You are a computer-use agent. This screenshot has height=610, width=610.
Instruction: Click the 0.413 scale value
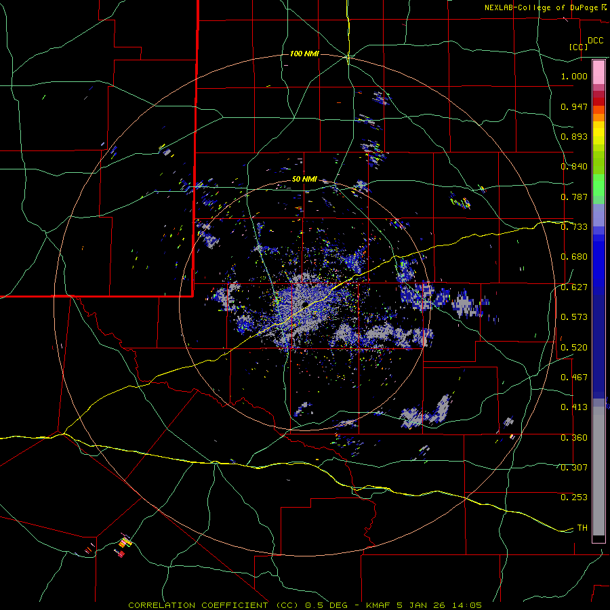(574, 407)
